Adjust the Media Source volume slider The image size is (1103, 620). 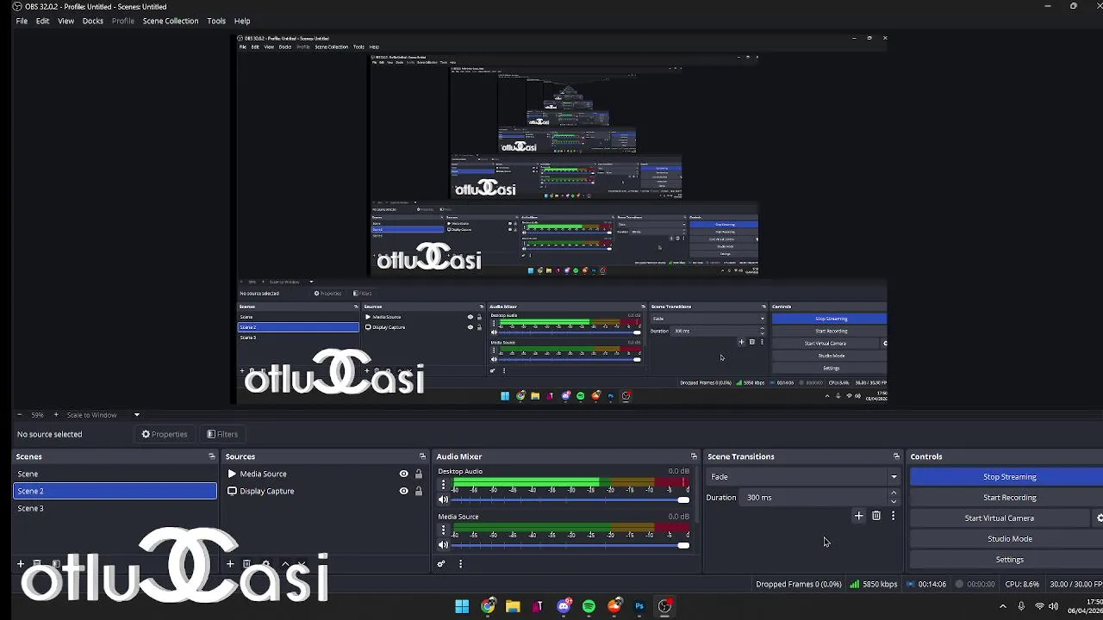tap(570, 546)
